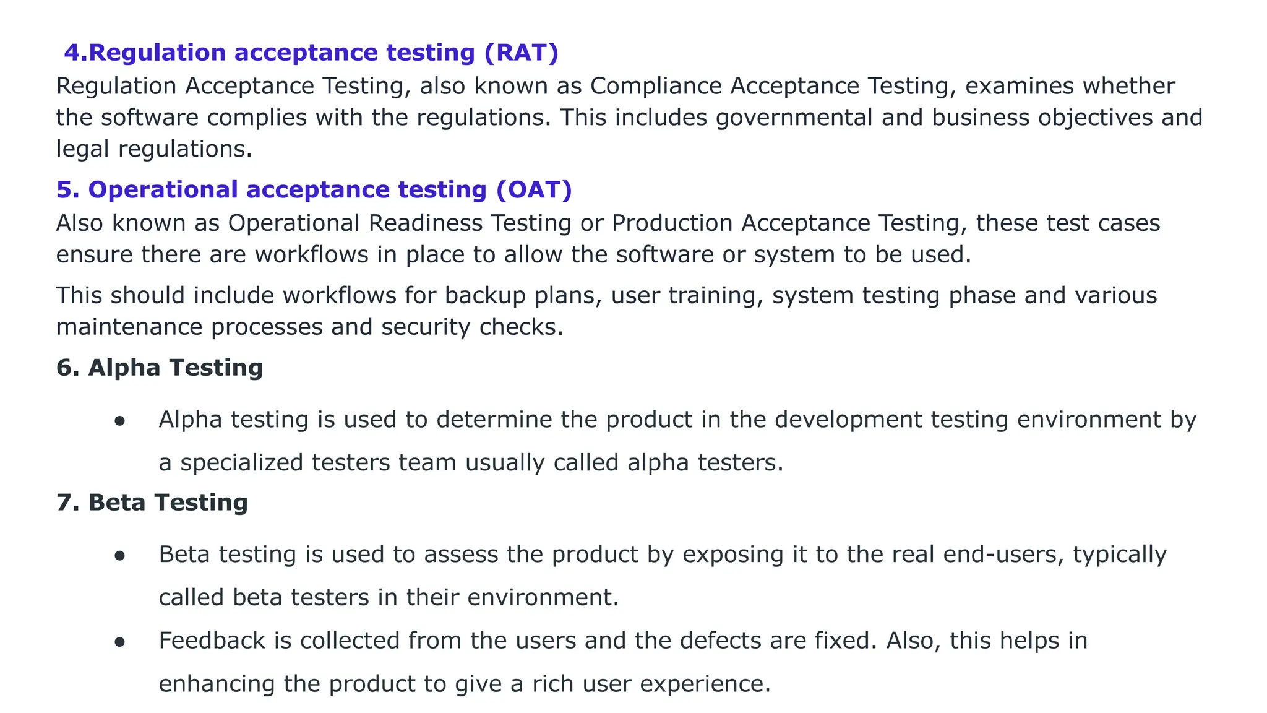The height and width of the screenshot is (713, 1267).
Task: Click the text legal regulations
Action: 154,149
